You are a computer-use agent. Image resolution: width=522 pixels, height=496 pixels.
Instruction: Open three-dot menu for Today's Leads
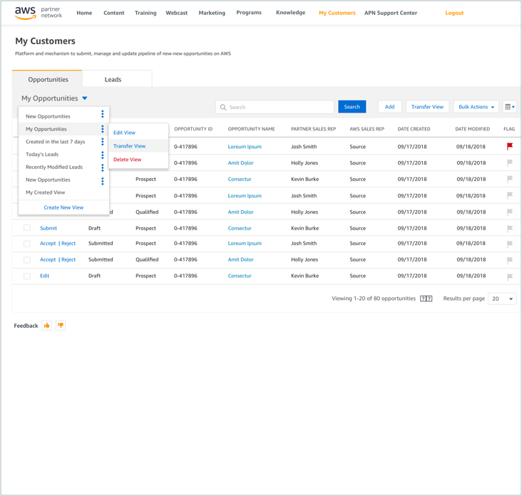(103, 155)
